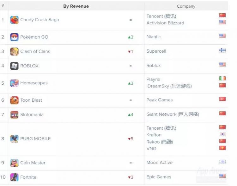Sort by the By Revenue column header
This screenshot has height=186, width=237.
tap(76, 6)
